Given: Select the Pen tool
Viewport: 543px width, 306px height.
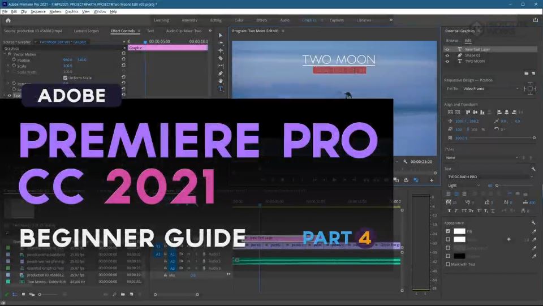Looking at the screenshot, I should click(221, 74).
